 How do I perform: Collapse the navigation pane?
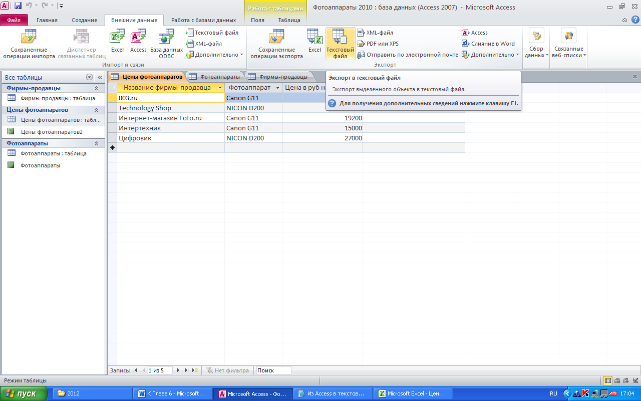[x=99, y=77]
